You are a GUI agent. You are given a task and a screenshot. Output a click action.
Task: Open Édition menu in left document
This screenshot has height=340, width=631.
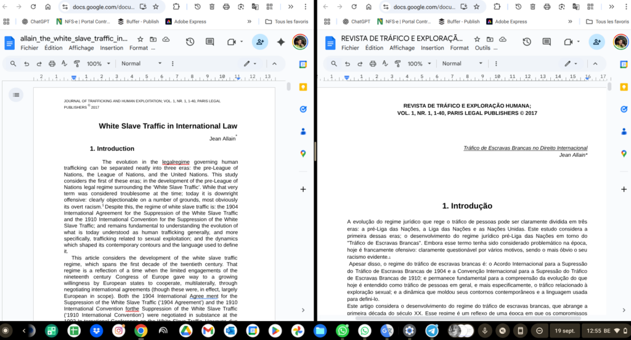pyautogui.click(x=54, y=48)
